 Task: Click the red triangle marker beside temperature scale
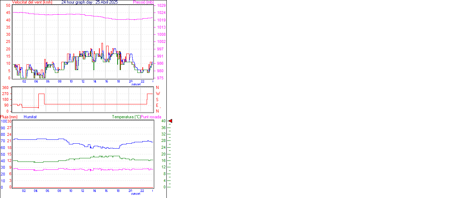170,121
